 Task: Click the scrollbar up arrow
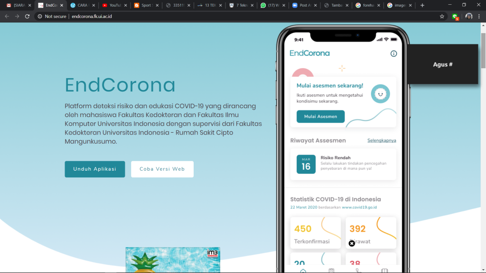point(483,26)
